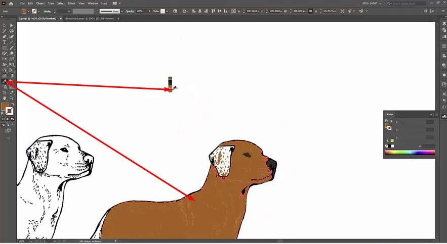Image resolution: width=447 pixels, height=244 pixels.
Task: Click the toolbar fill color swatch
Action: (x=4, y=107)
